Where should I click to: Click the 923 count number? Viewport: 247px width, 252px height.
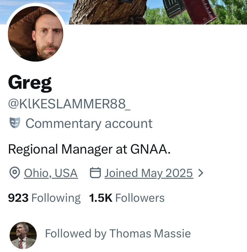point(18,198)
